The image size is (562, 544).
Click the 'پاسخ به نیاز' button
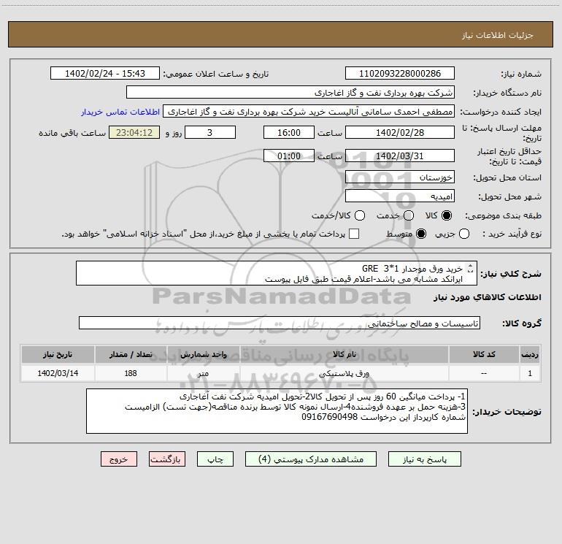[424, 459]
